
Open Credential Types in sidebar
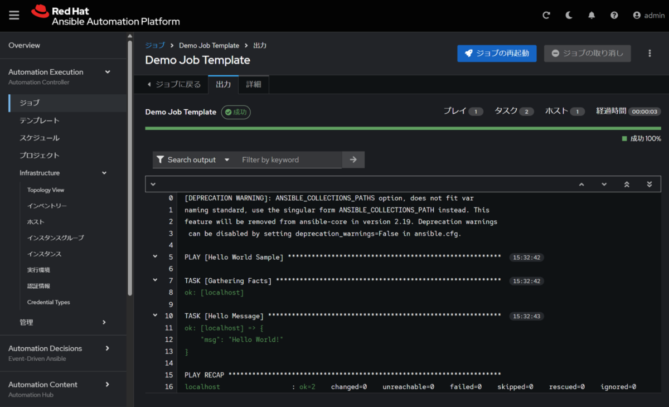49,302
